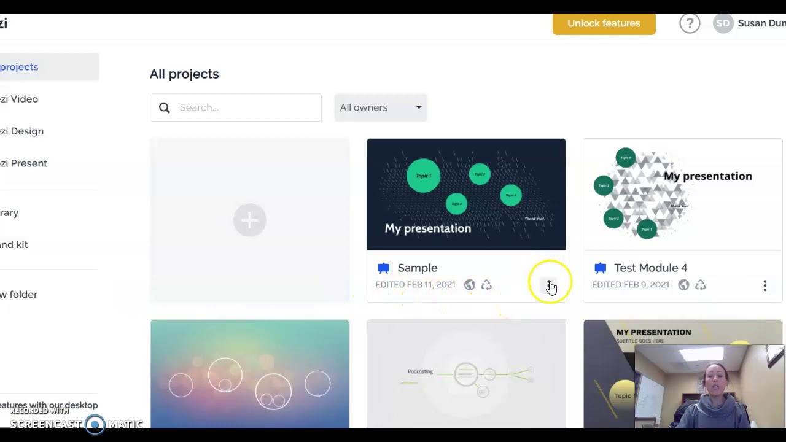Viewport: 786px width, 442px height.
Task: Click the Sample project title
Action: pos(418,268)
